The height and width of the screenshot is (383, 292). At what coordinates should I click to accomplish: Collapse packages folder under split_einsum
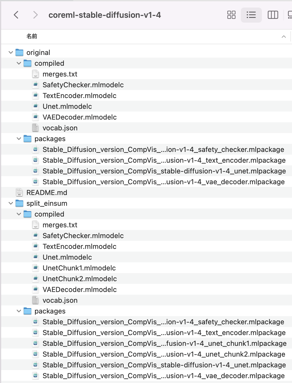19,311
